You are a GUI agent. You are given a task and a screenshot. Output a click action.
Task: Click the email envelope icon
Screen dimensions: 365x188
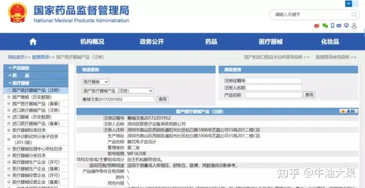(339, 26)
